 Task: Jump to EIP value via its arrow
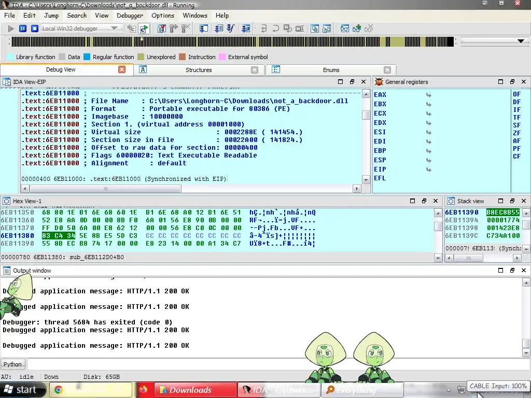(429, 169)
